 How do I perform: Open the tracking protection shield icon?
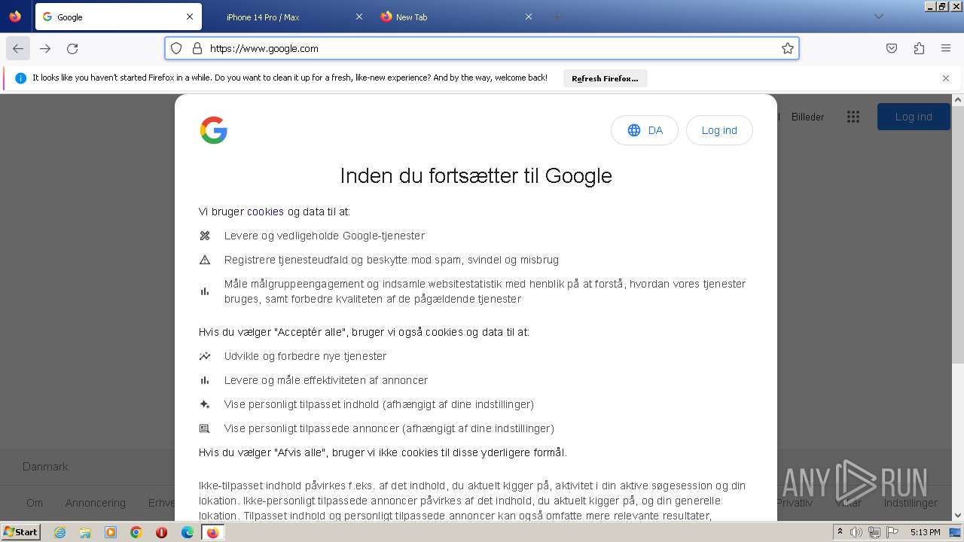pos(176,48)
